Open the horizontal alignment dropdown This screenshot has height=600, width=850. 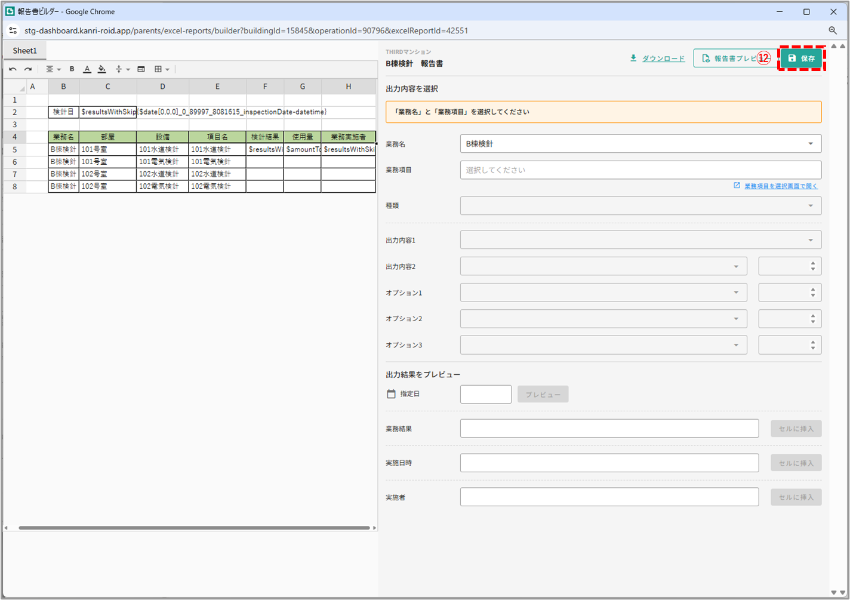coord(53,69)
